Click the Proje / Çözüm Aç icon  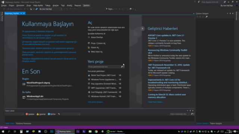89,43
